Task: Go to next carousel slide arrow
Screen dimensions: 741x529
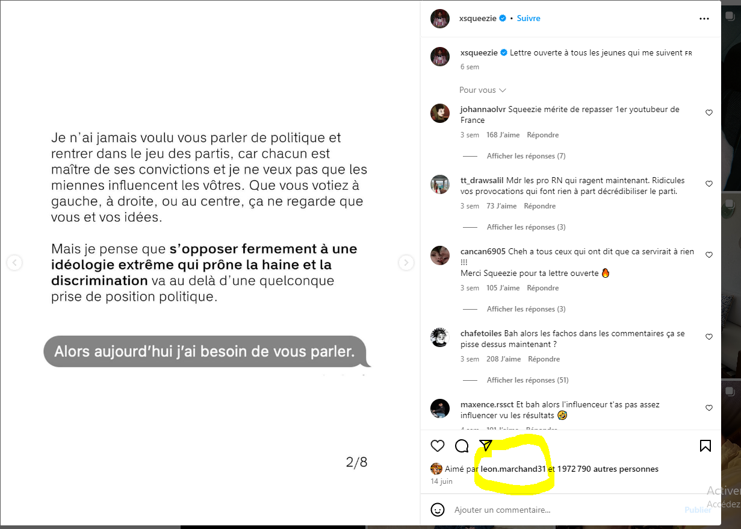Action: [x=406, y=263]
